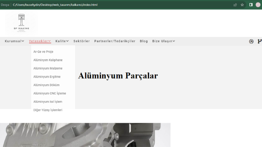Select Alüminyum Isıl İşlem submenu entry

pos(48,102)
